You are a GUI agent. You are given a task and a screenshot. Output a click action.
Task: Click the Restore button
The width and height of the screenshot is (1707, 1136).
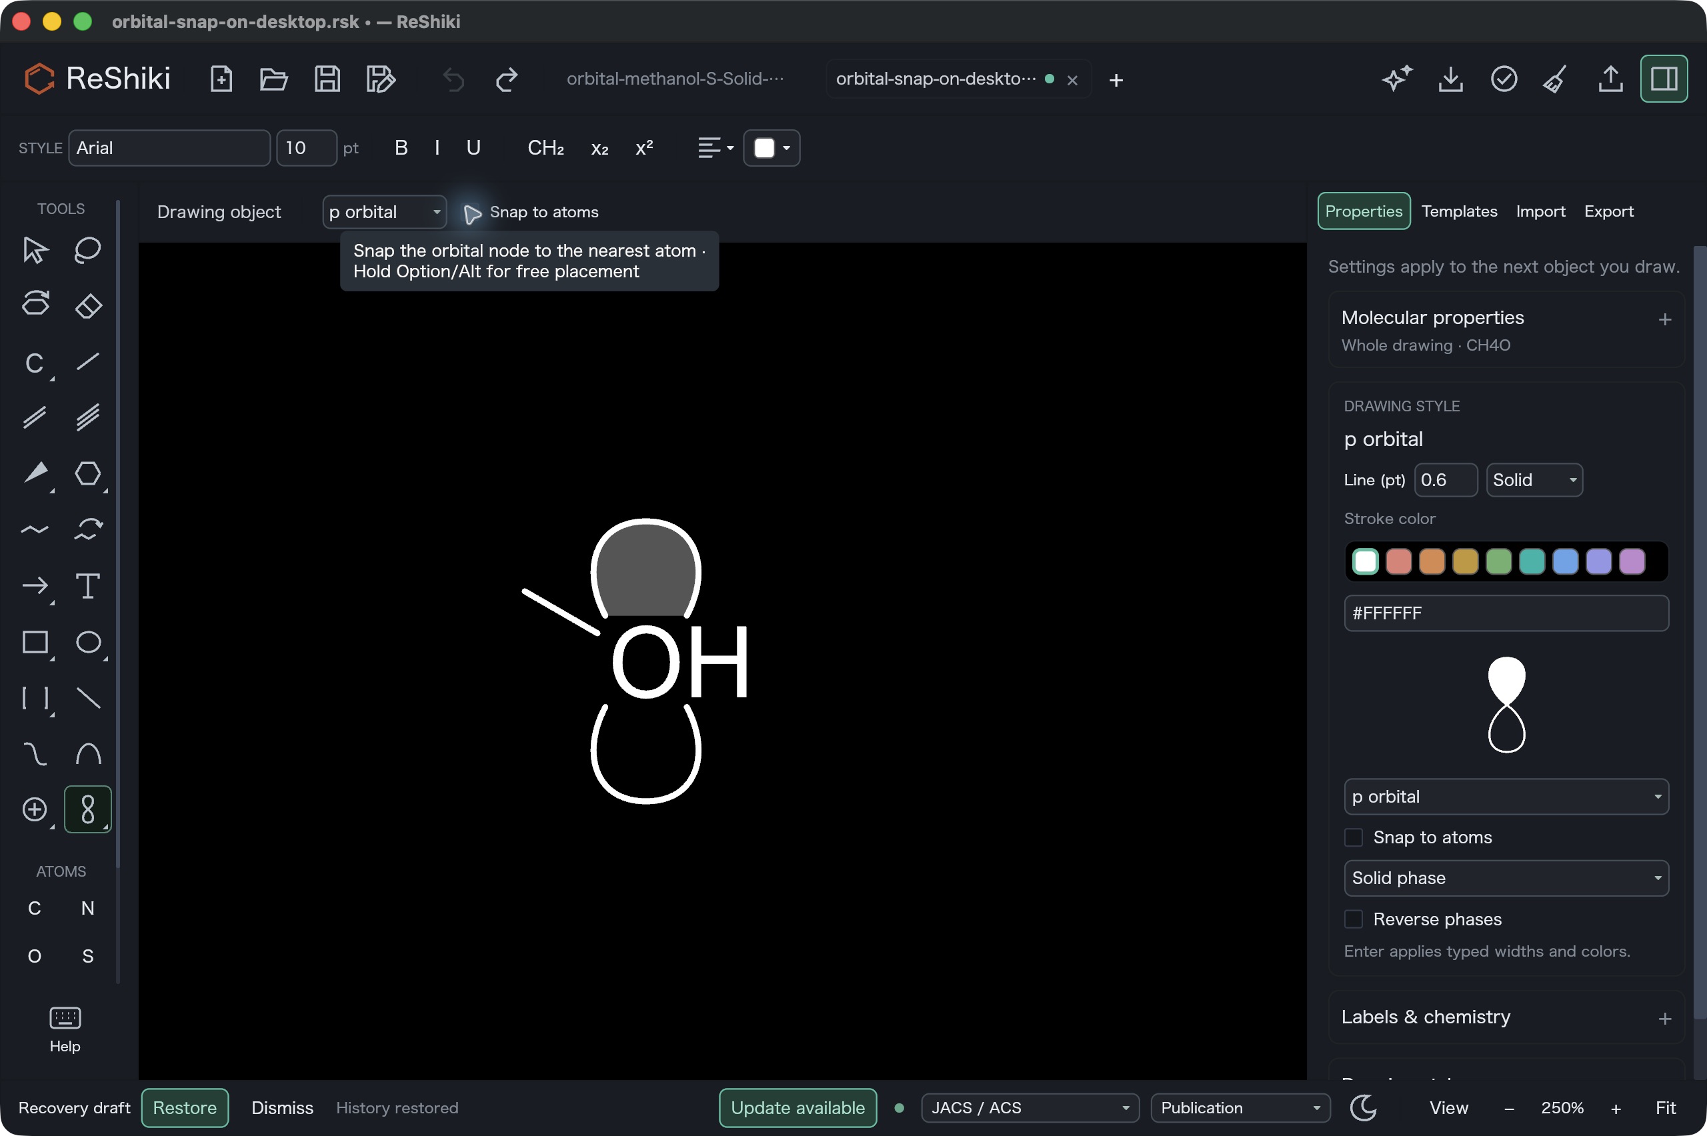click(185, 1108)
